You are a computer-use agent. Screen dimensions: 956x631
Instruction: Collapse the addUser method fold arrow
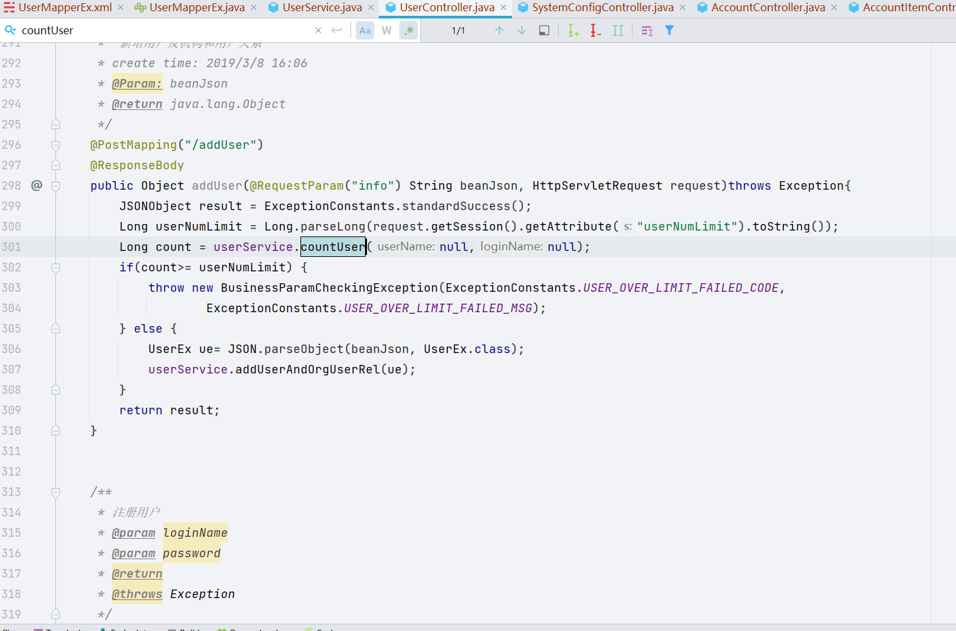(55, 185)
